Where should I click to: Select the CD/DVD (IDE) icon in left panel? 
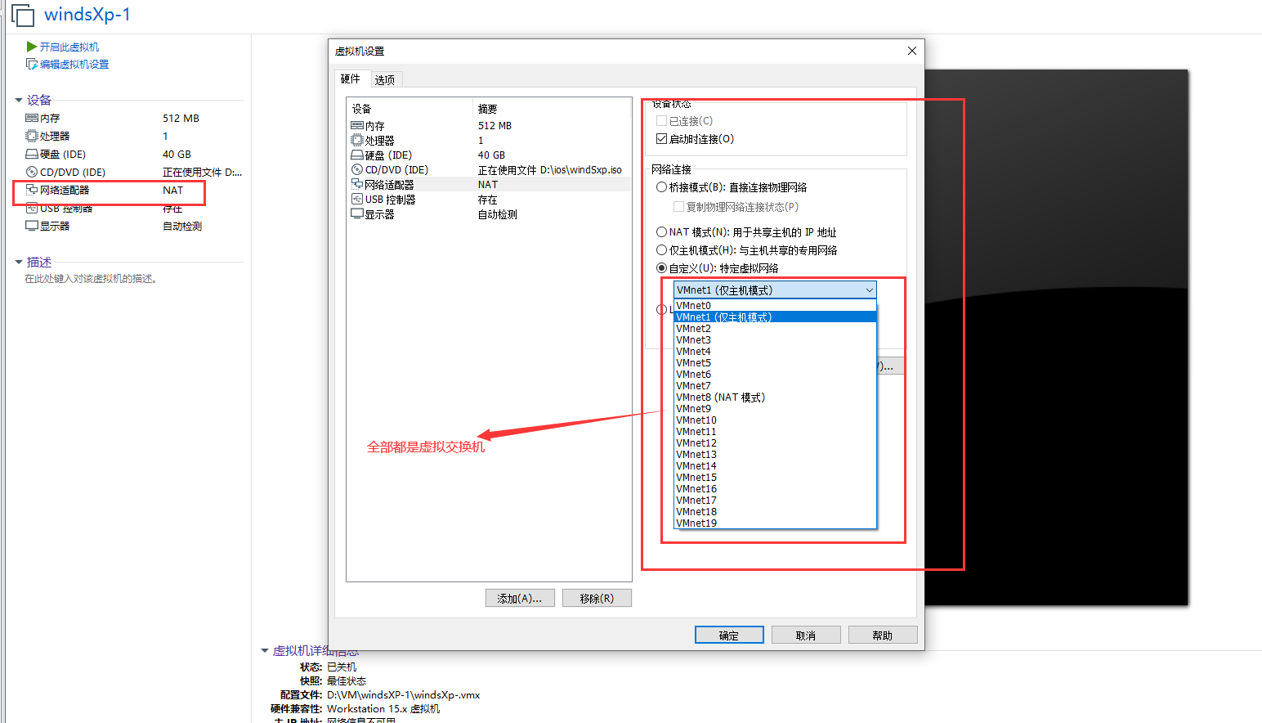[x=32, y=172]
